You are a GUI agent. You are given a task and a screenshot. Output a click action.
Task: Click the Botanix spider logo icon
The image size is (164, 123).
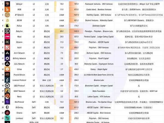click(7, 42)
